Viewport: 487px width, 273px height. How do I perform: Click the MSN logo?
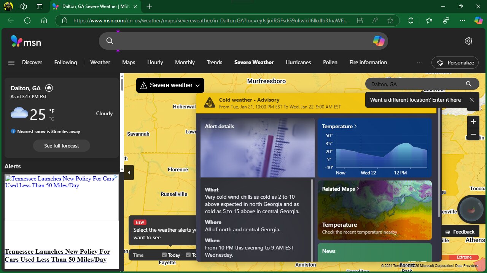26,41
